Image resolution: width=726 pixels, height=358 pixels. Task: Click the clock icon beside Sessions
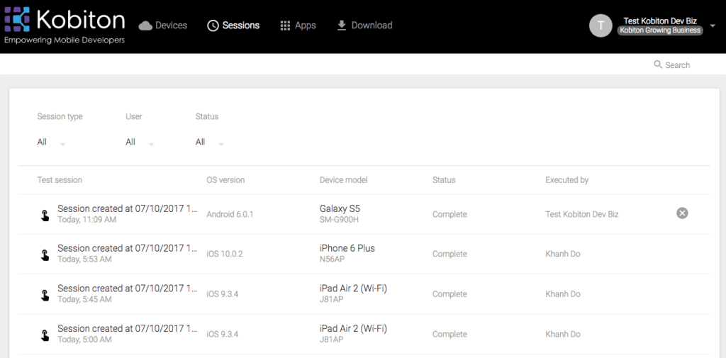coord(213,26)
